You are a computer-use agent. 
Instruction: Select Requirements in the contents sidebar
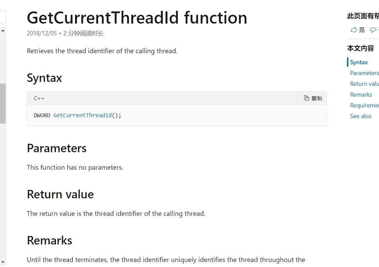[364, 105]
